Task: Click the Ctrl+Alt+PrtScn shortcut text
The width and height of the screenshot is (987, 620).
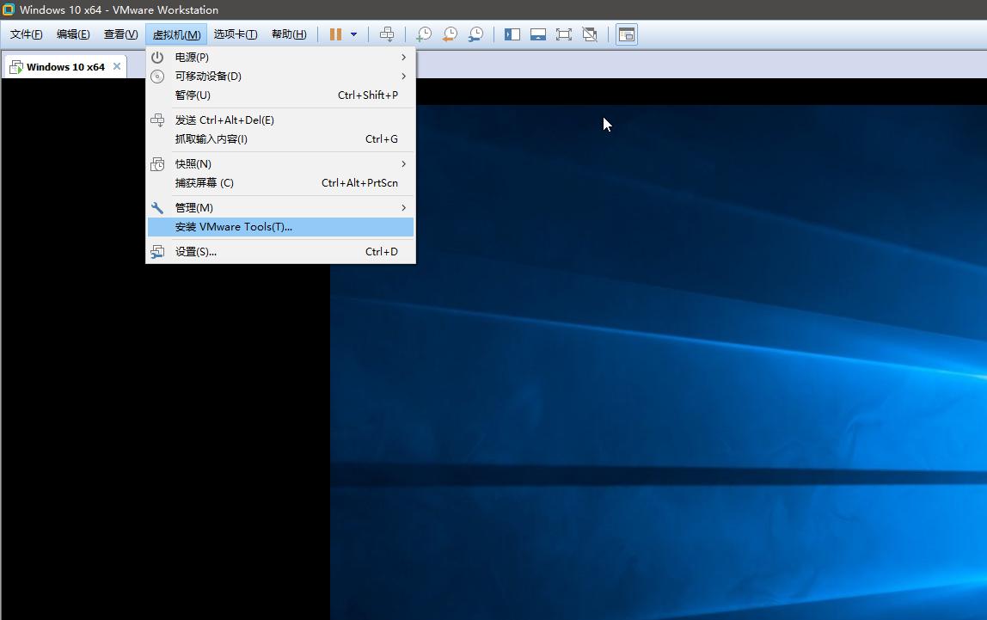Action: click(x=359, y=183)
